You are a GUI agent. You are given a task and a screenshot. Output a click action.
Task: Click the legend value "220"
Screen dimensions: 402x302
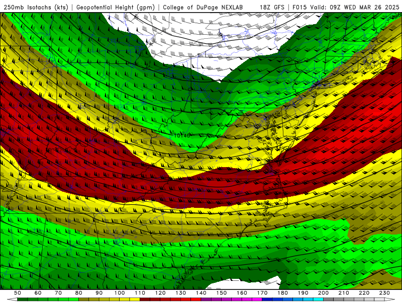tap(364, 293)
